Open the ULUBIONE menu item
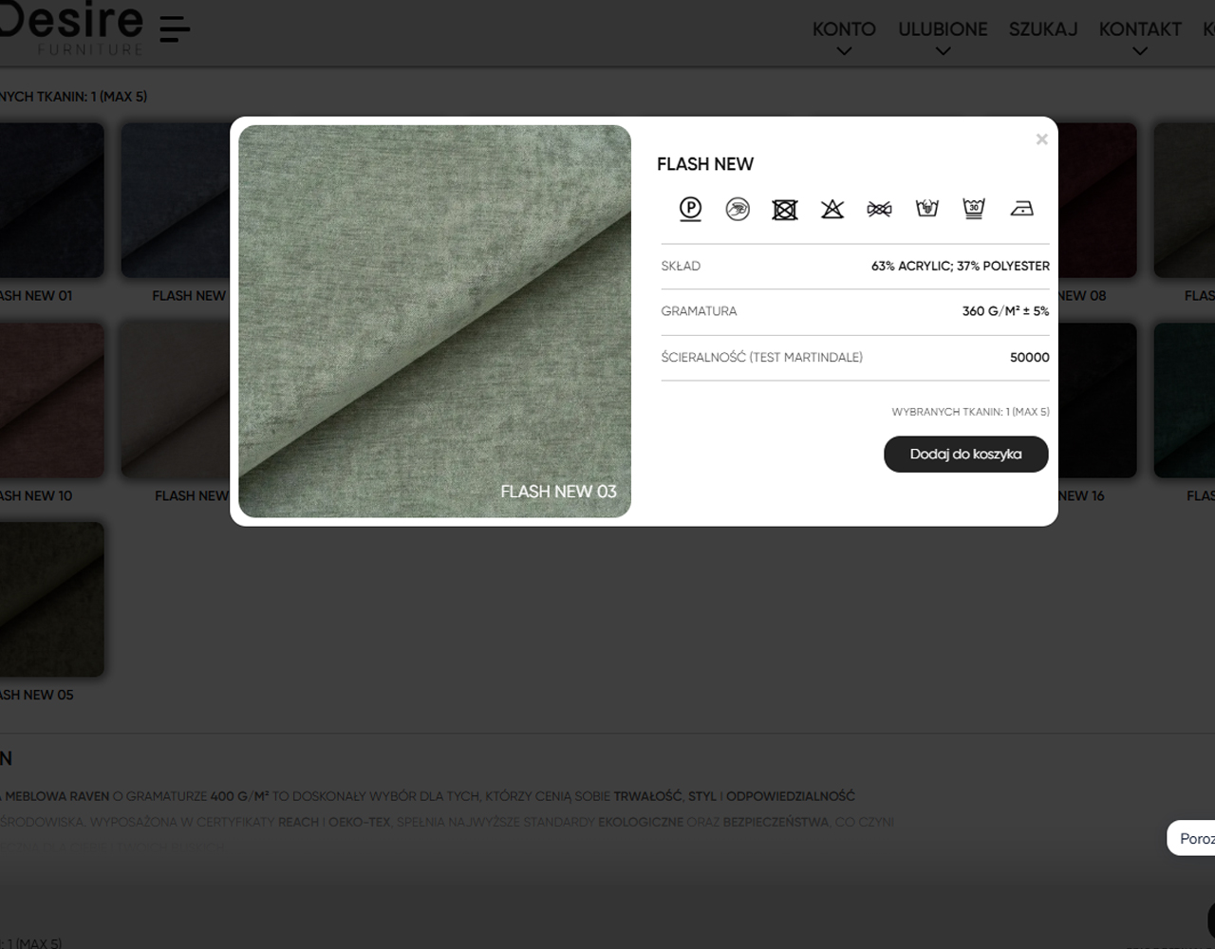Screen dimensions: 1215x949 click(x=943, y=29)
